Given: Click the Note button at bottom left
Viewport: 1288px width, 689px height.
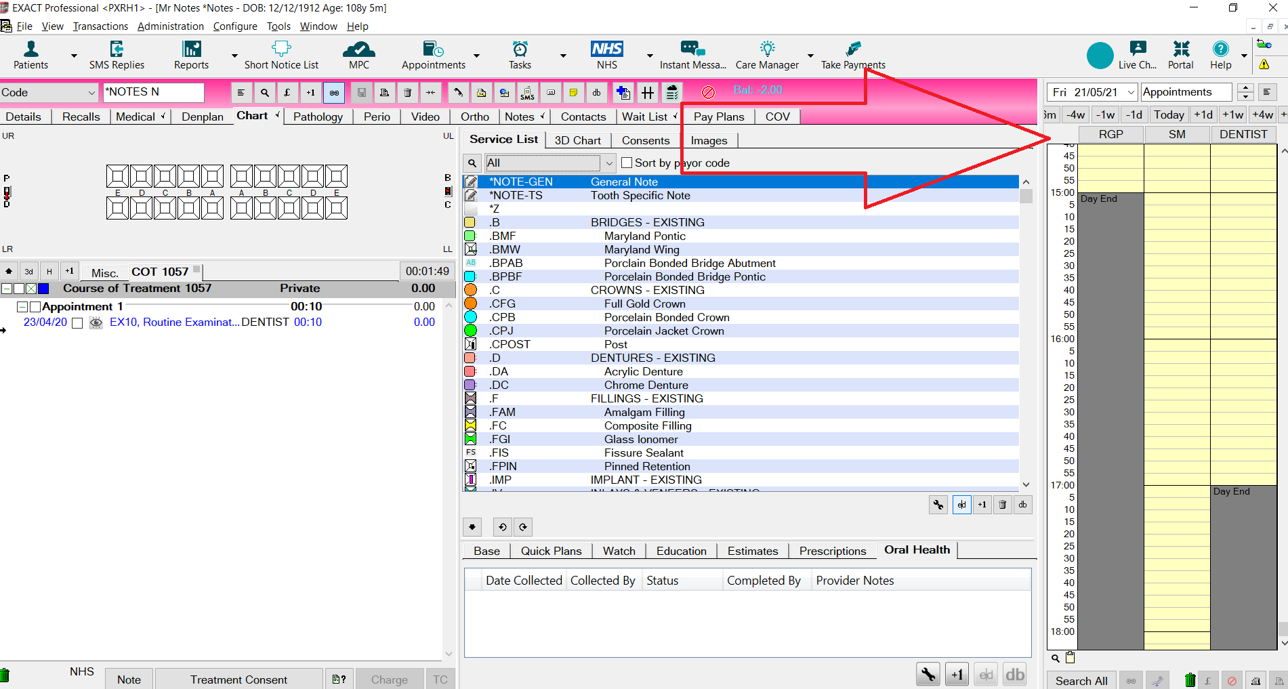Looking at the screenshot, I should [129, 680].
